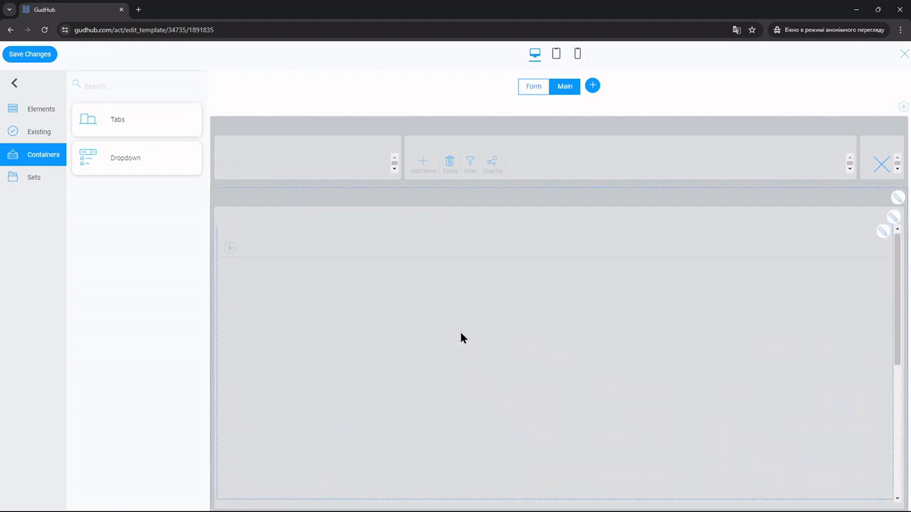This screenshot has height=512, width=911.
Task: Click the Sharing icon
Action: click(492, 161)
